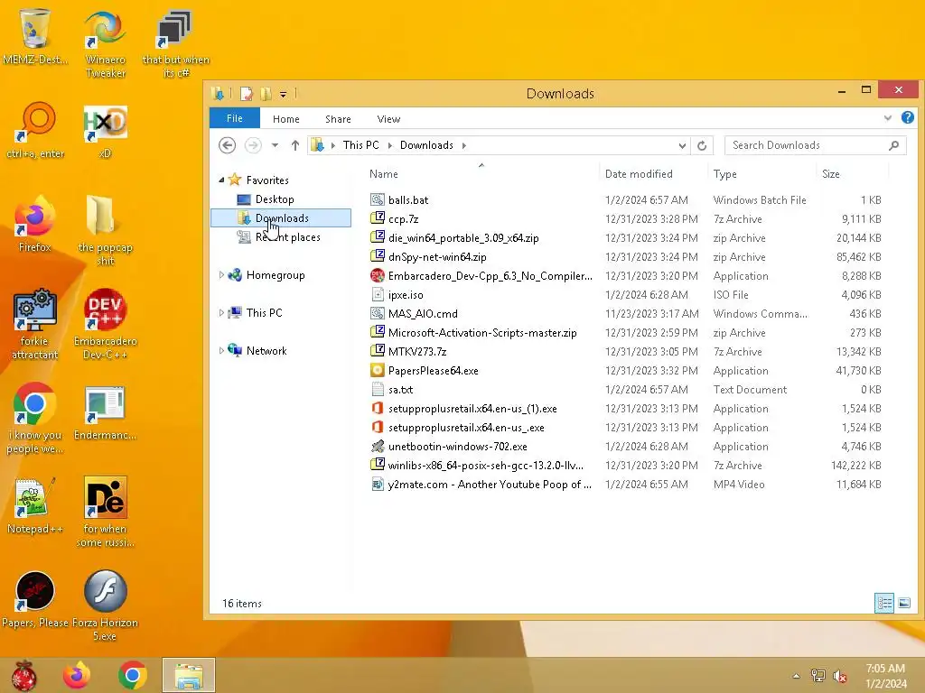925x693 pixels.
Task: Select Chrome 'i know you people we...' shortcut
Action: (35, 419)
